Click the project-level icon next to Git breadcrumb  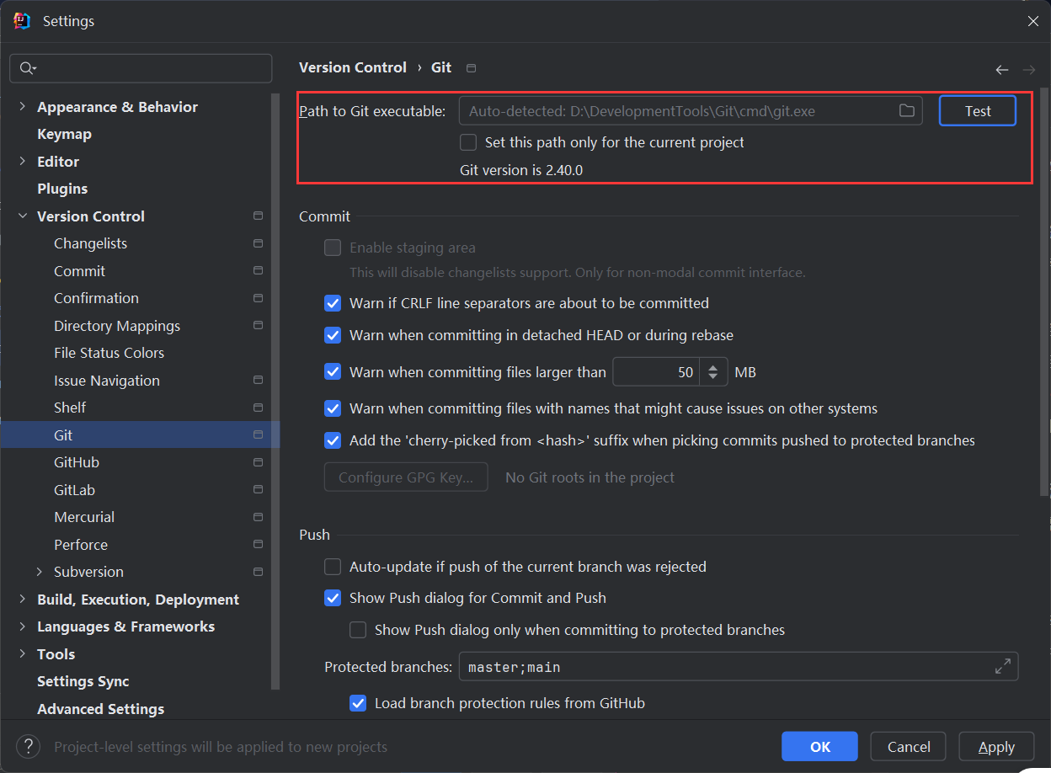coord(471,68)
